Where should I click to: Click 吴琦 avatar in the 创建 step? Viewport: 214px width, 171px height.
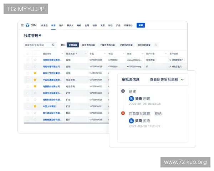pos(131,99)
